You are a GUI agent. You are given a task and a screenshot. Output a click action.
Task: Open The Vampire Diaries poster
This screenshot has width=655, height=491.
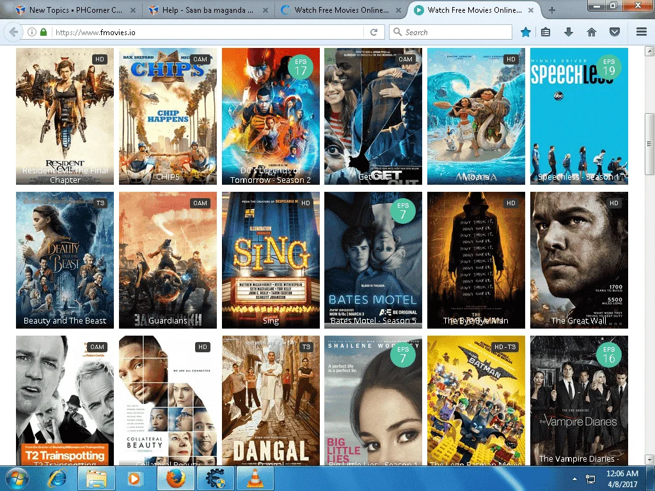pos(579,400)
